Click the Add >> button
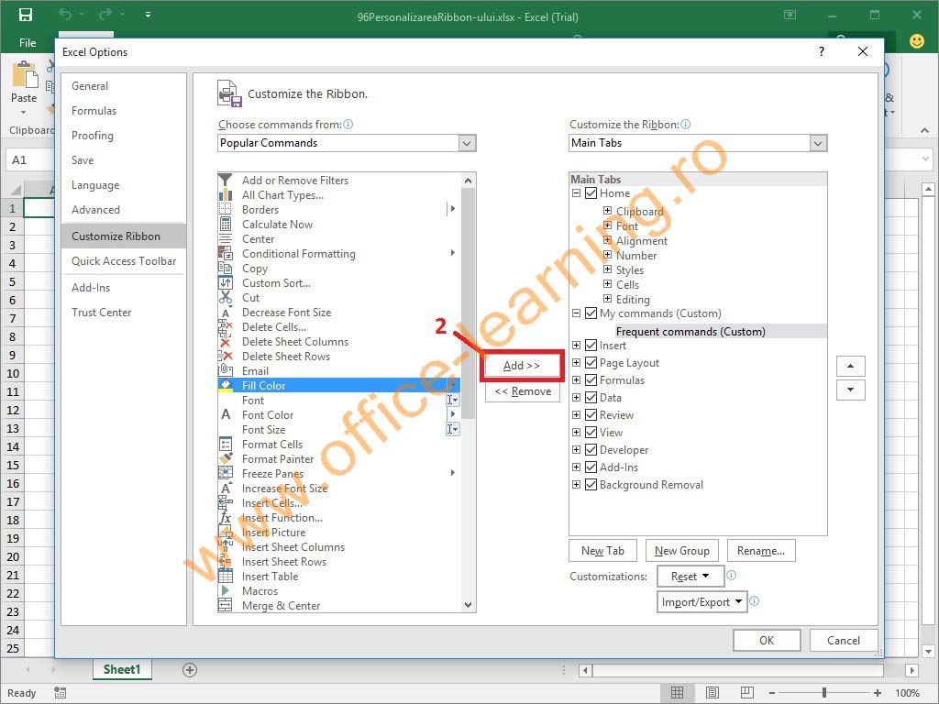This screenshot has width=939, height=704. click(x=522, y=366)
